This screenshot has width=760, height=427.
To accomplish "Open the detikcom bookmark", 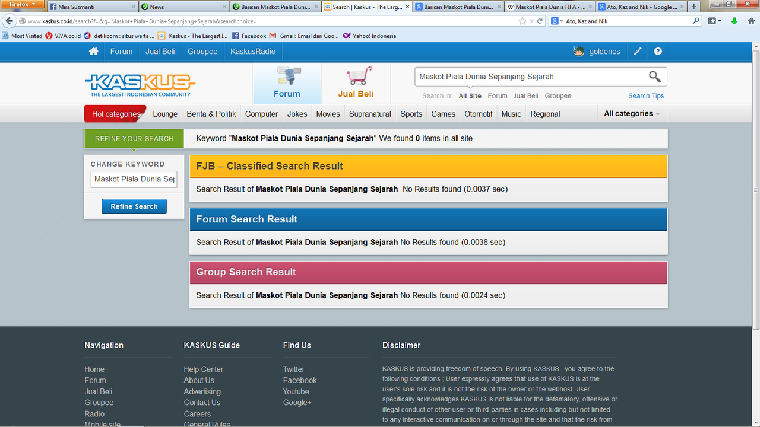I will 119,36.
